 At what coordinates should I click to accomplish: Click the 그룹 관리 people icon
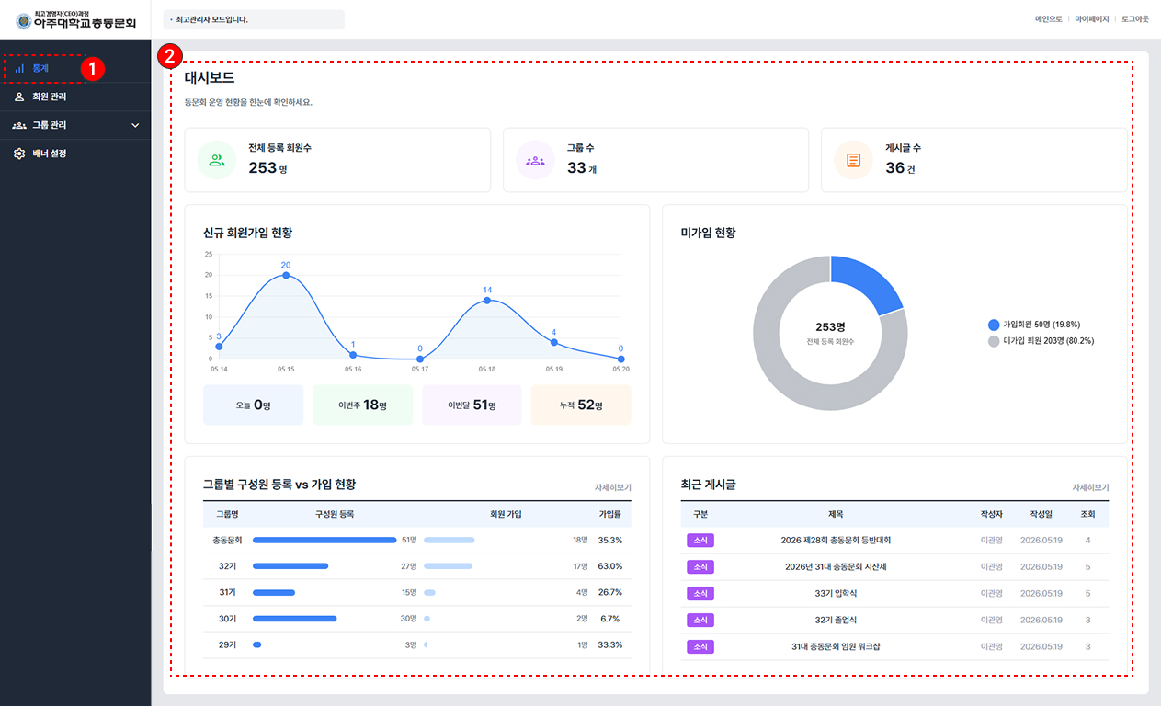pyautogui.click(x=19, y=125)
